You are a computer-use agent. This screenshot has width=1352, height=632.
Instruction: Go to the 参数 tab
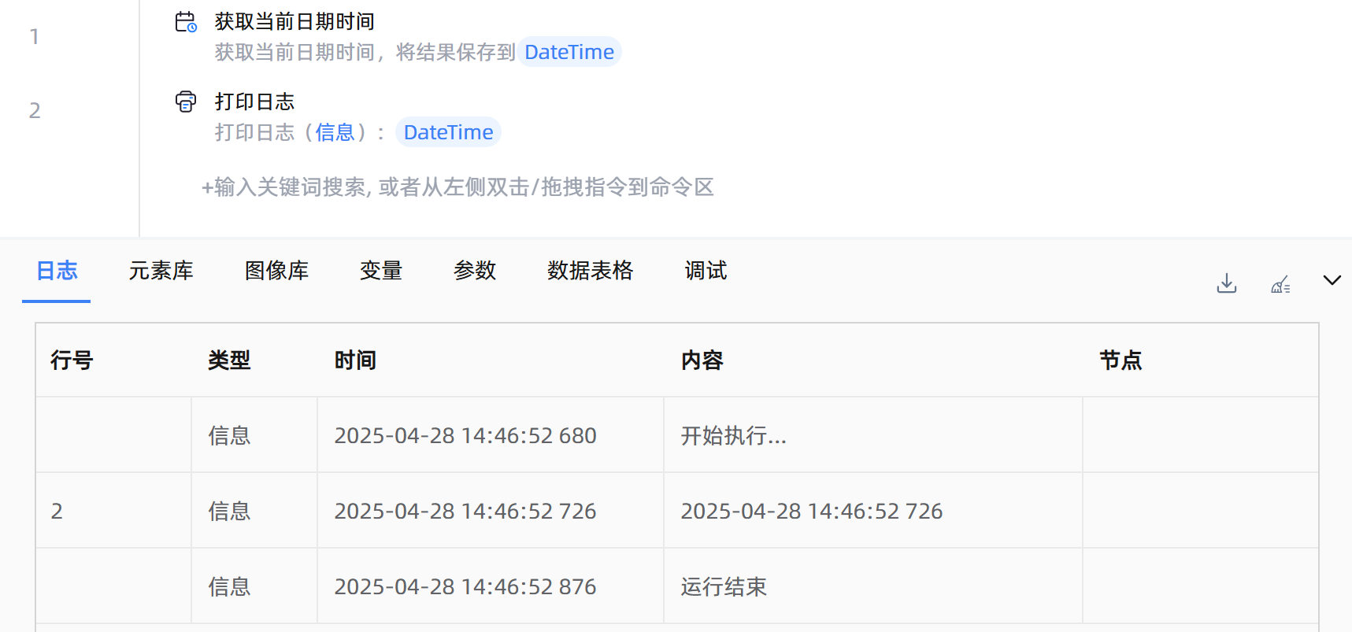[475, 271]
